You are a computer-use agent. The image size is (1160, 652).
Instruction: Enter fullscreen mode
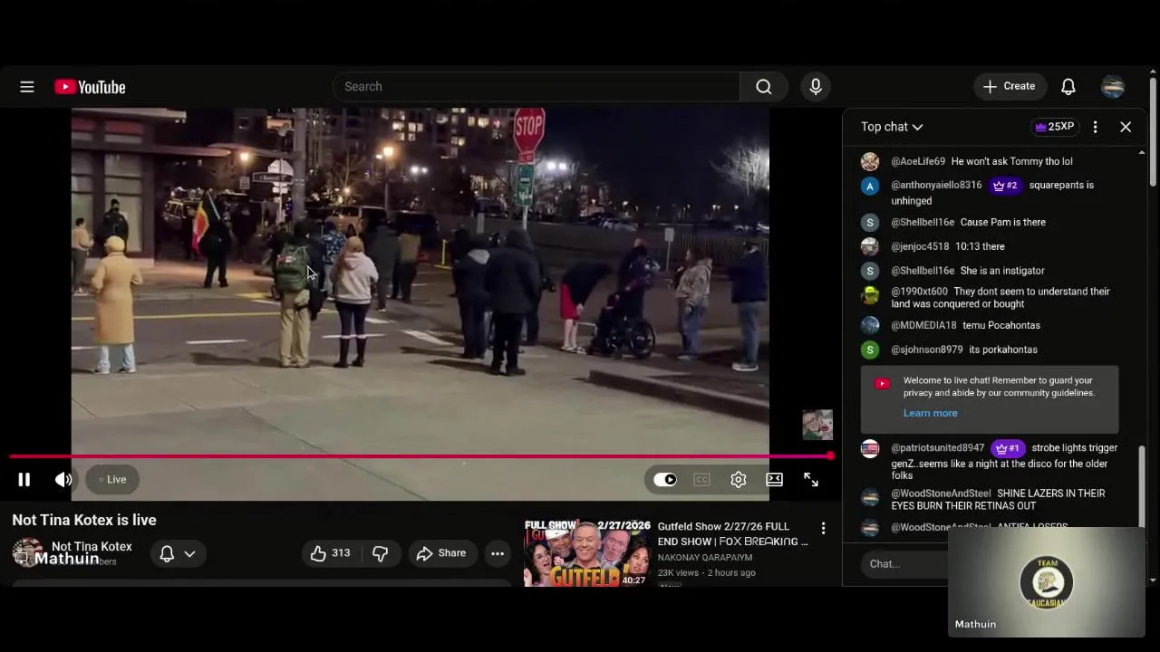(811, 480)
